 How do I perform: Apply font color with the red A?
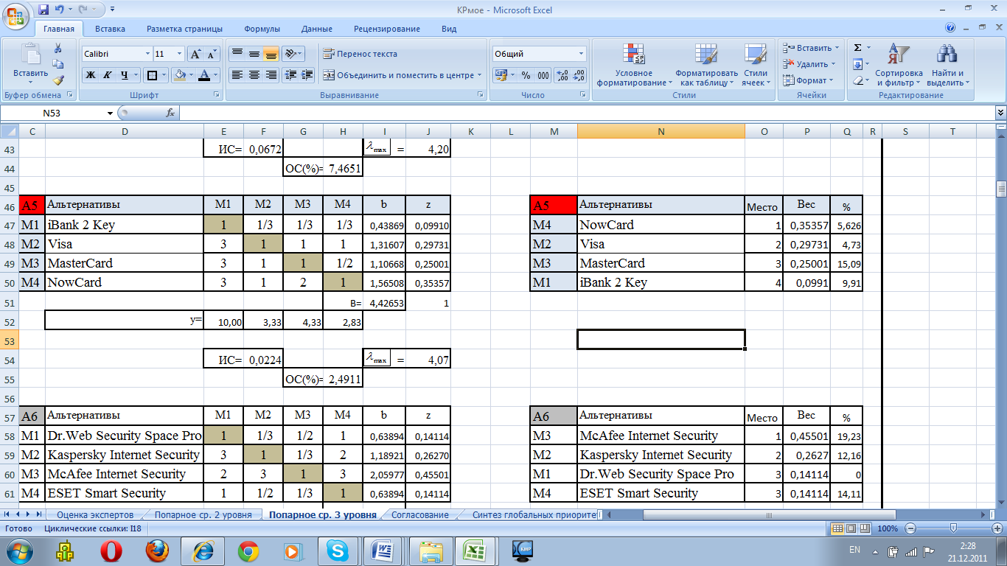pos(205,75)
